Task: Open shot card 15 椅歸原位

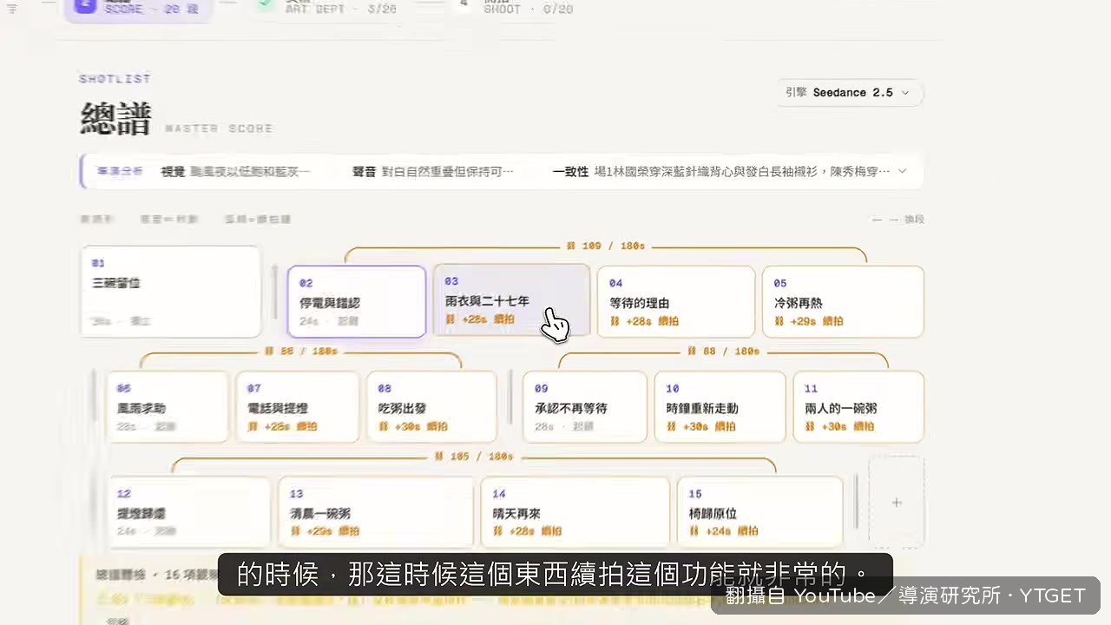Action: coord(759,512)
